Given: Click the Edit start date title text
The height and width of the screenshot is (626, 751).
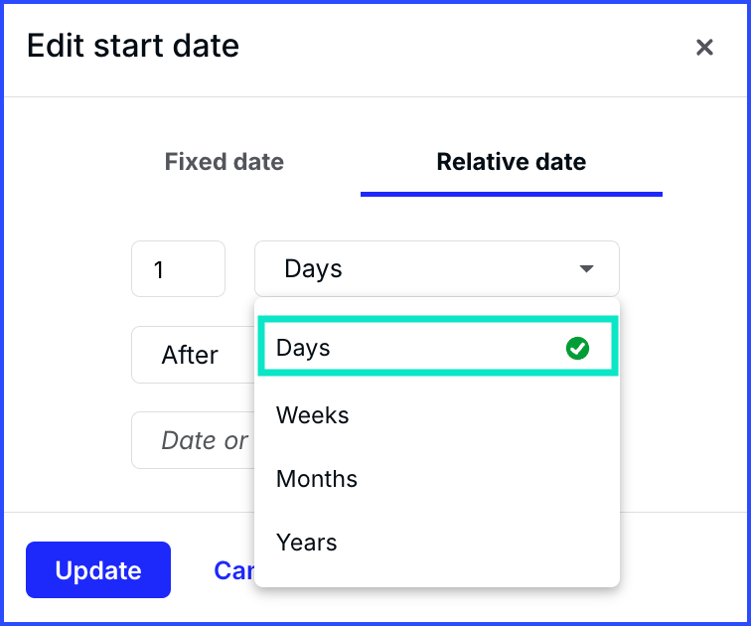Looking at the screenshot, I should [133, 46].
